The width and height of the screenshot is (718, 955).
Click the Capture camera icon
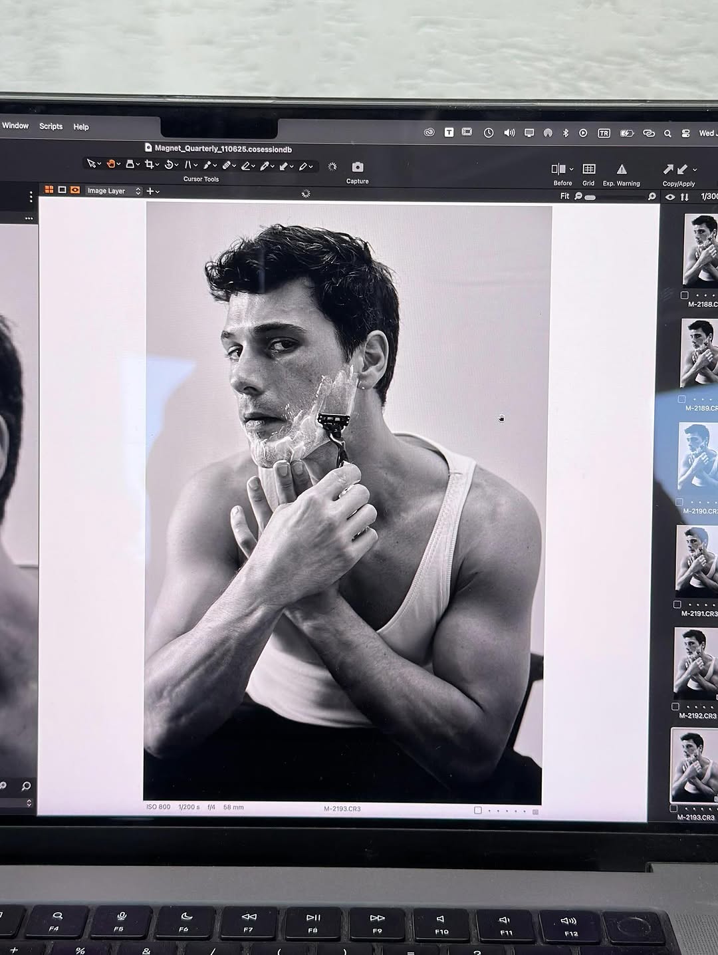[357, 167]
